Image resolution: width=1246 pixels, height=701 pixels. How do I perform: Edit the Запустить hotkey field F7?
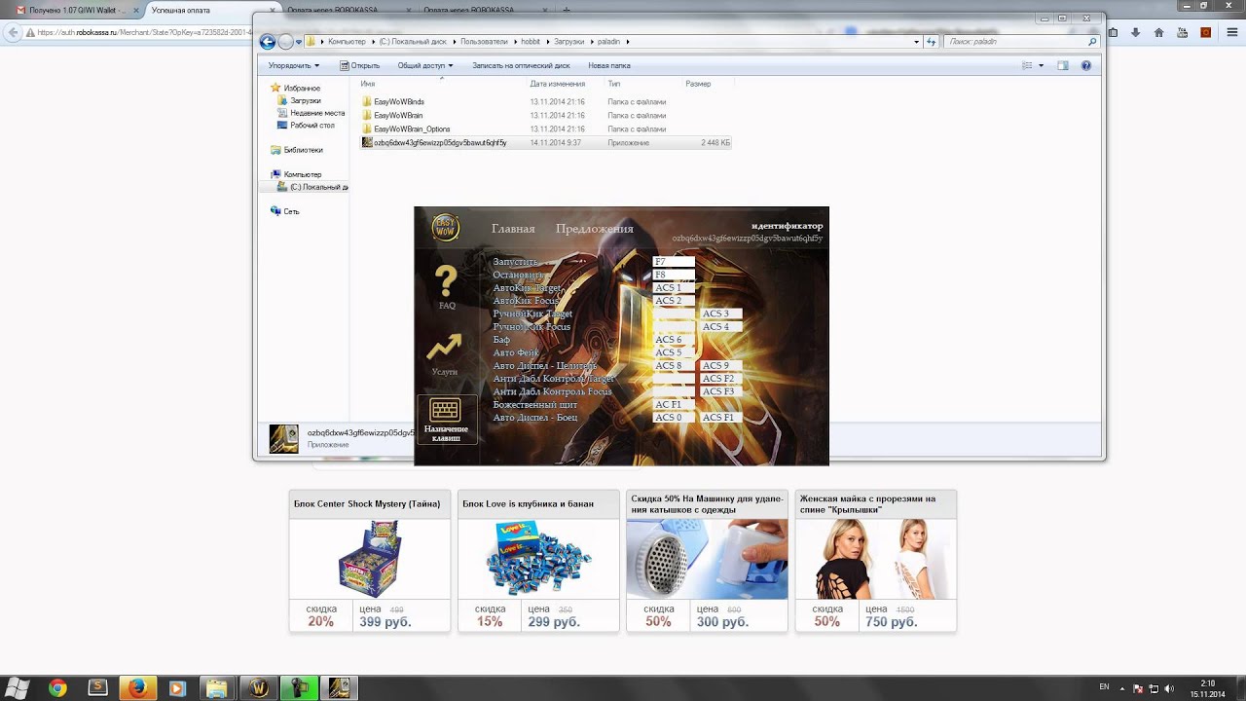click(x=674, y=262)
